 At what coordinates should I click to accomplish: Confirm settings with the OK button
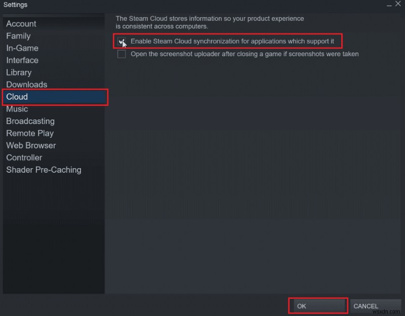pyautogui.click(x=317, y=306)
